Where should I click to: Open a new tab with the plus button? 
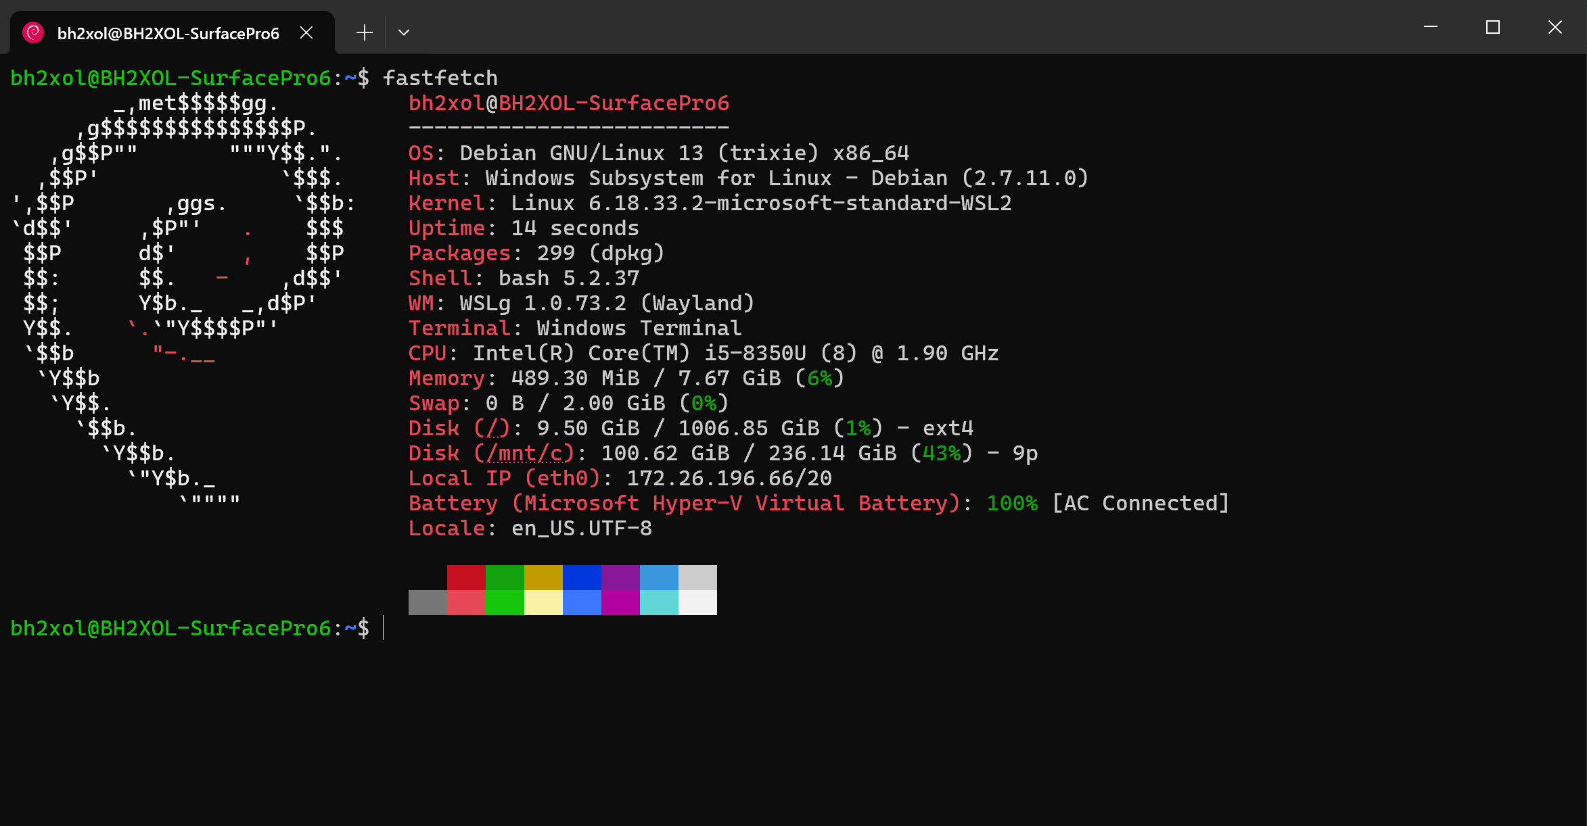[x=365, y=32]
